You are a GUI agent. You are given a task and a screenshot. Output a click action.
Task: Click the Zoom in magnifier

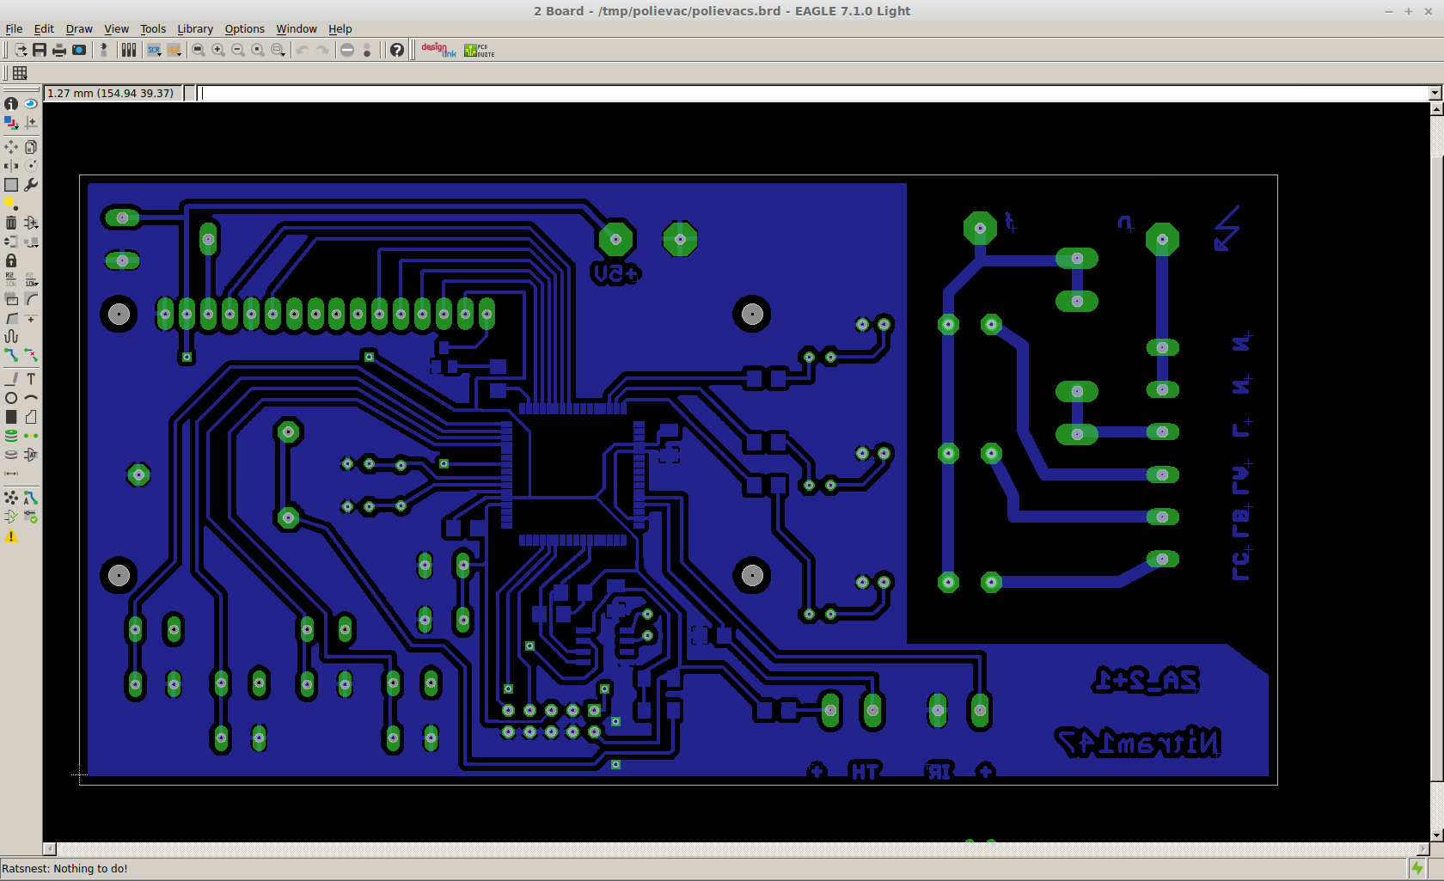click(218, 50)
